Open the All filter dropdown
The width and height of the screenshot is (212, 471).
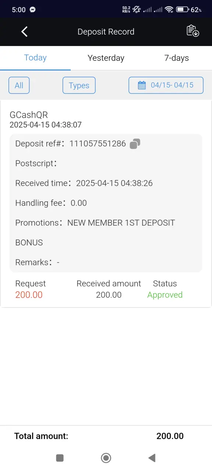coord(19,85)
